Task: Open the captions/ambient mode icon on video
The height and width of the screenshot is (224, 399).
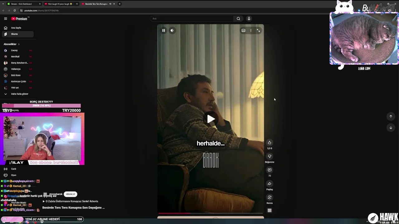Action: [243, 30]
